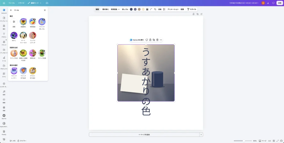Select the 背景生成 tool
This screenshot has width=284, height=143.
click(x=33, y=54)
